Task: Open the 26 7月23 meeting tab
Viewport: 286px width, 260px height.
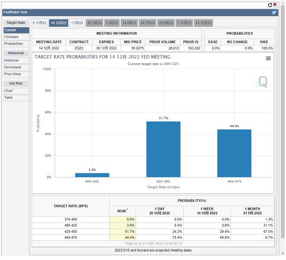Action: click(x=147, y=23)
